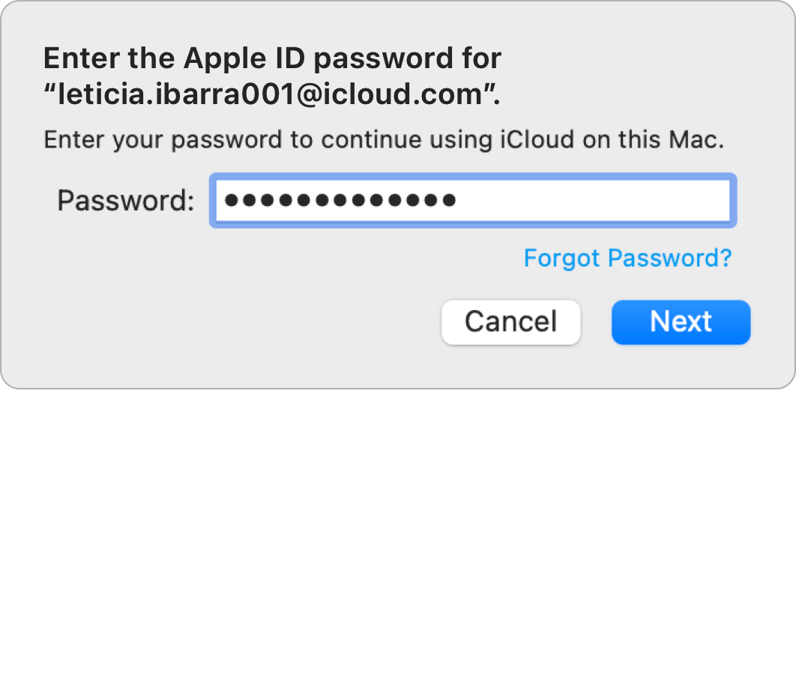The height and width of the screenshot is (692, 796).
Task: Click the black area below the dialog
Action: tap(397, 539)
